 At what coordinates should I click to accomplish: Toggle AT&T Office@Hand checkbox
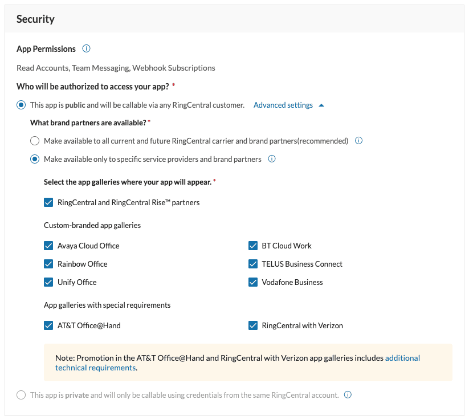pyautogui.click(x=48, y=325)
